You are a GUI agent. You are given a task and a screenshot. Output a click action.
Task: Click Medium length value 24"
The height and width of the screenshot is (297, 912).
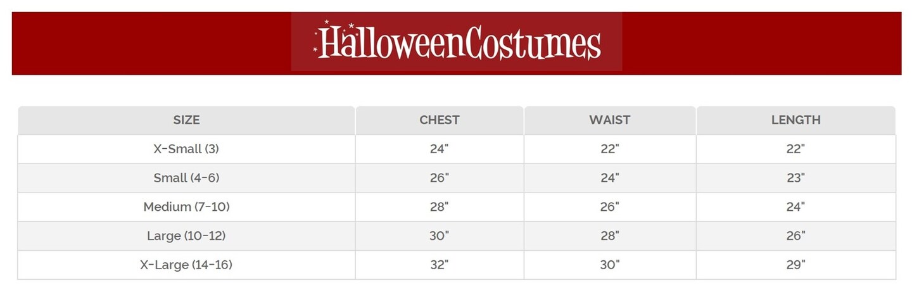[795, 207]
